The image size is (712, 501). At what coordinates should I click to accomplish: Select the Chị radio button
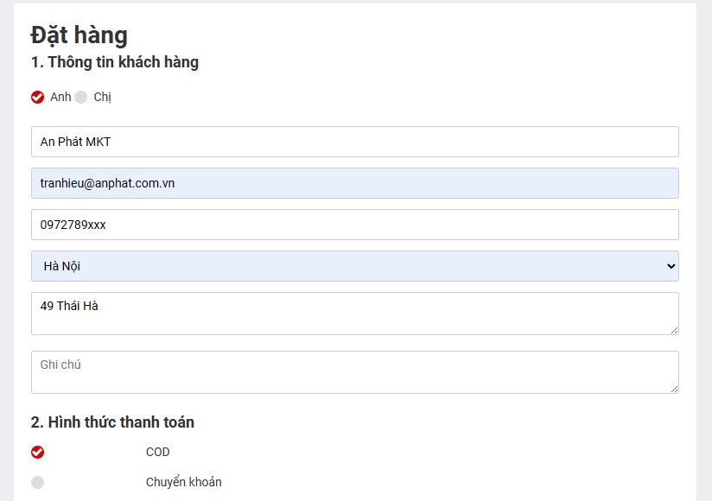point(81,97)
